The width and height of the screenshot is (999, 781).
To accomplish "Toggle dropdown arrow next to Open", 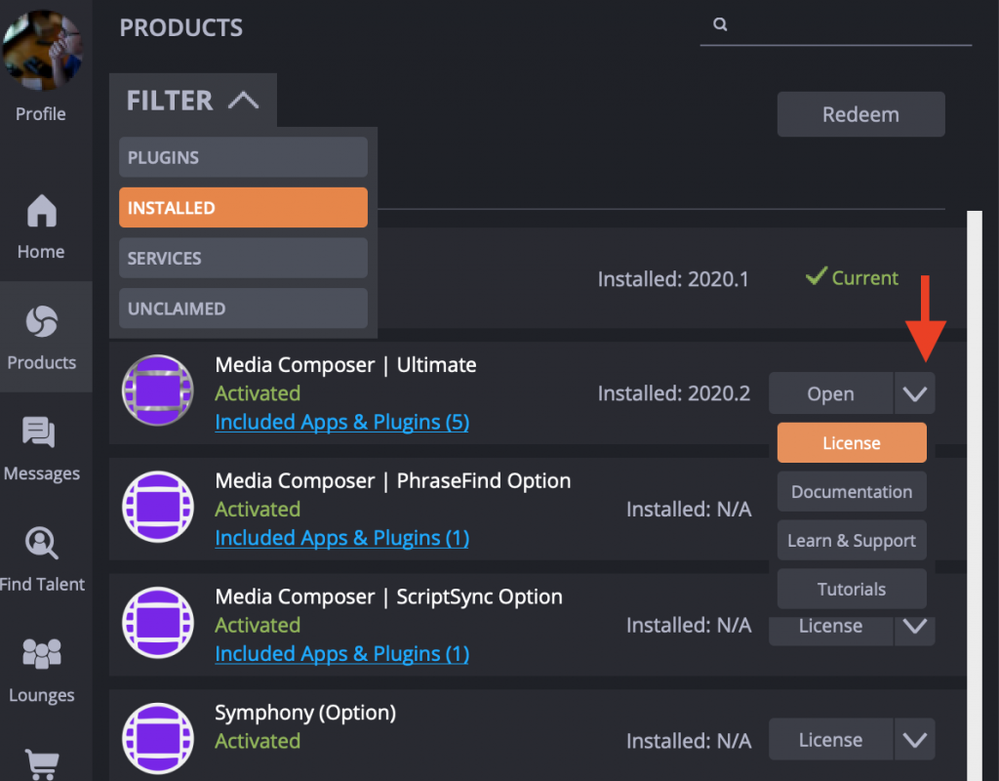I will (914, 393).
